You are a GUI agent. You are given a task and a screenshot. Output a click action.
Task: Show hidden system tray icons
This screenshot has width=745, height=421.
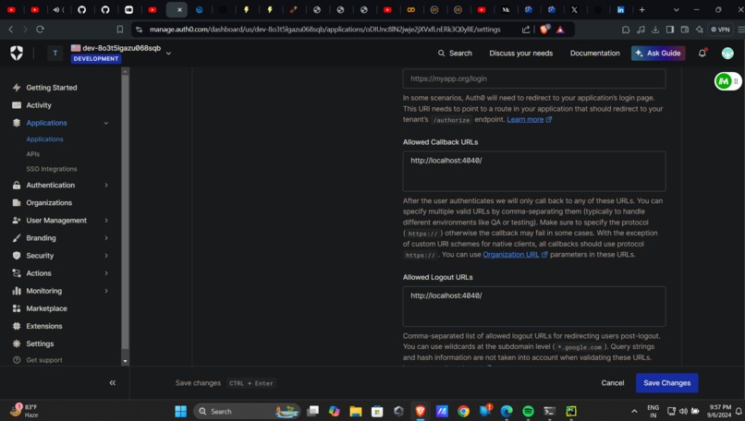[x=634, y=411]
